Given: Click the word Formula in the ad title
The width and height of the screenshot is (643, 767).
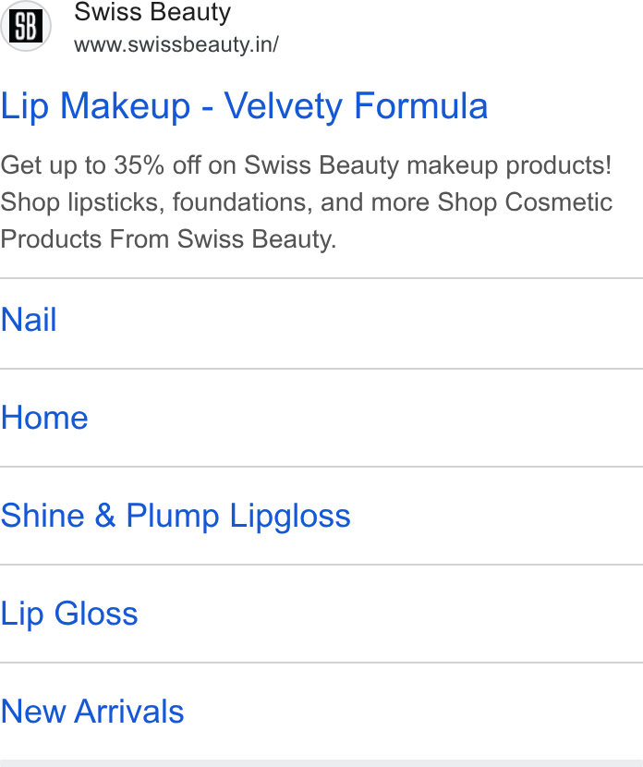Looking at the screenshot, I should pyautogui.click(x=421, y=105).
